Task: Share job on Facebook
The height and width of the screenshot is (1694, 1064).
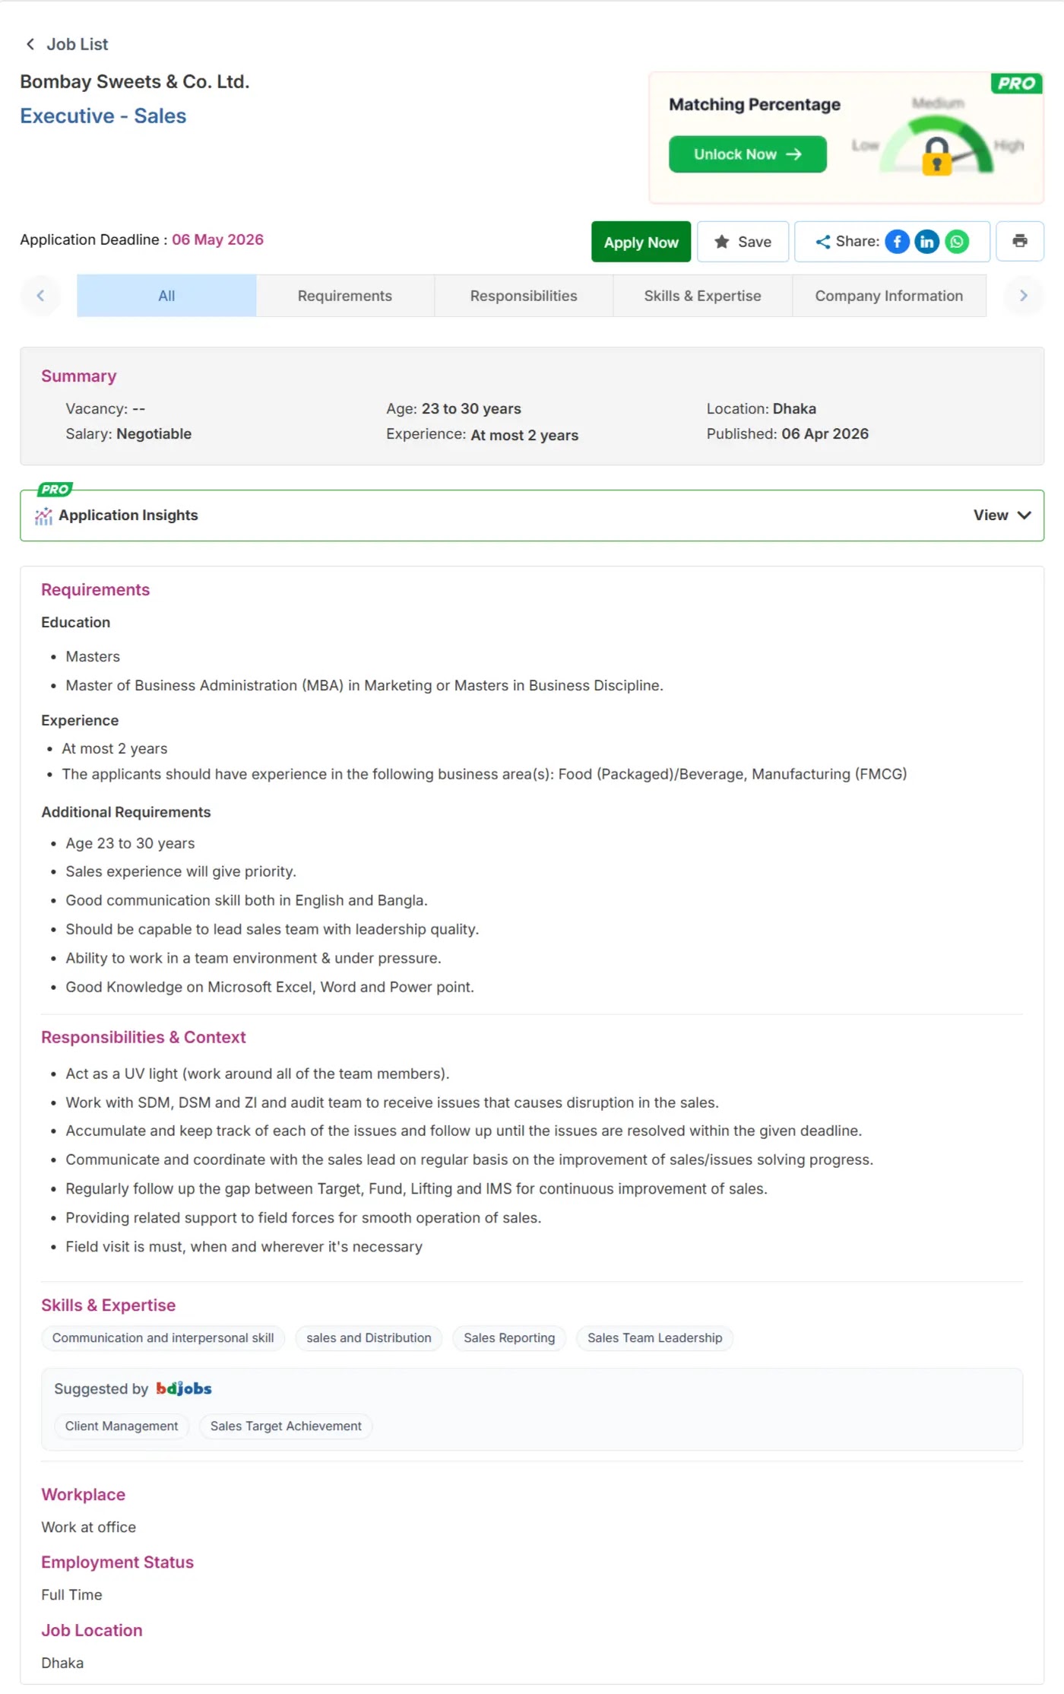Action: pyautogui.click(x=897, y=242)
